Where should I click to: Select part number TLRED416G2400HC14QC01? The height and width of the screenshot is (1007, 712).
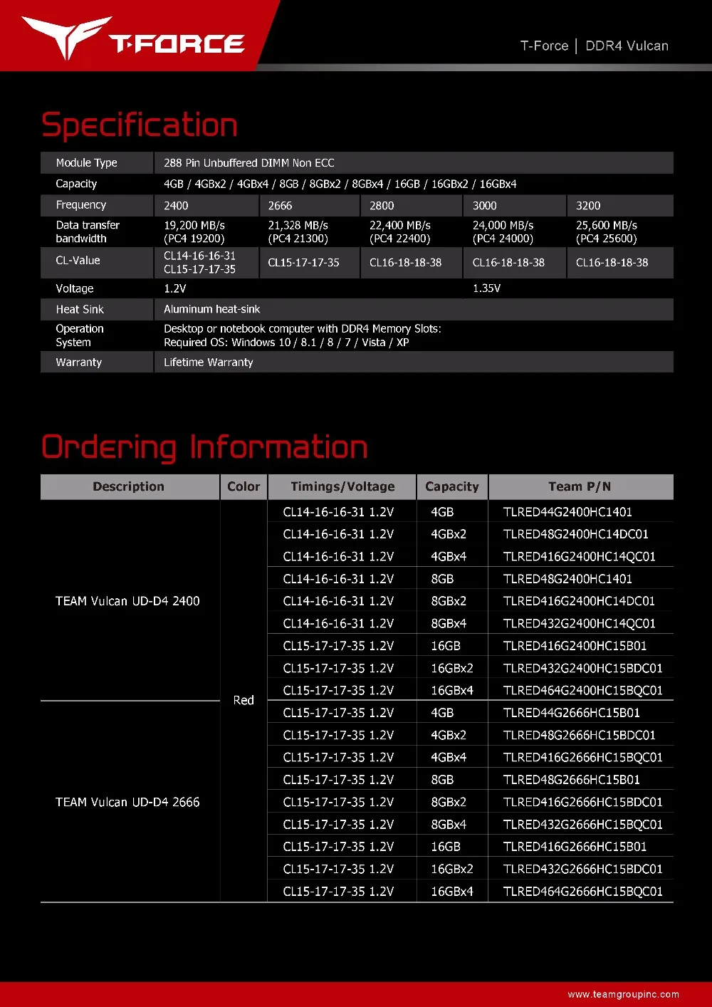click(x=580, y=556)
